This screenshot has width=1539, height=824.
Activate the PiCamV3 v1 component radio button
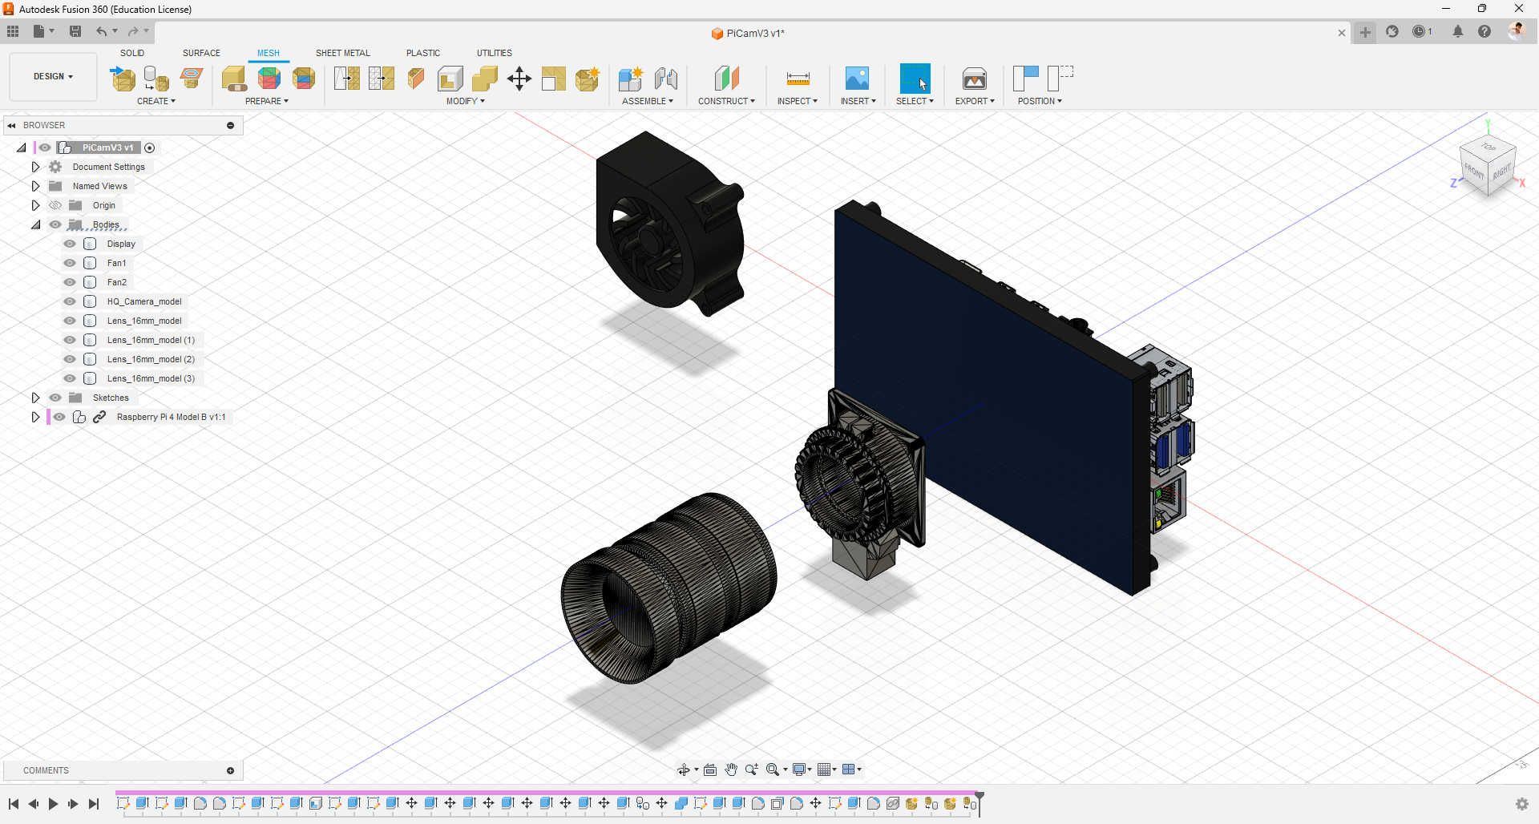click(x=149, y=147)
